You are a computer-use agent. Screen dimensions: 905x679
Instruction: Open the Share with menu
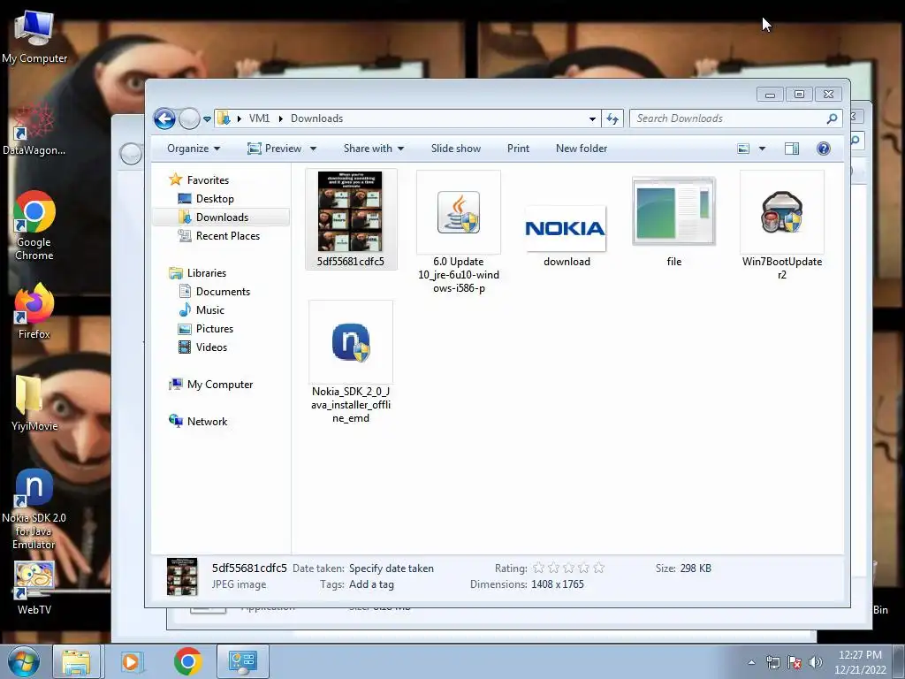(x=374, y=149)
